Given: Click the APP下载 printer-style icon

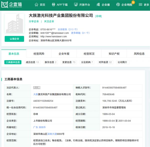Looking at the screenshot, I should 53,5.
